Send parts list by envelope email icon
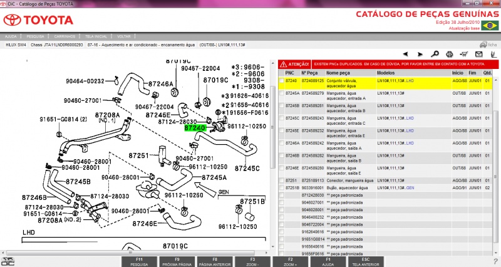501x267 pixels. [478, 54]
